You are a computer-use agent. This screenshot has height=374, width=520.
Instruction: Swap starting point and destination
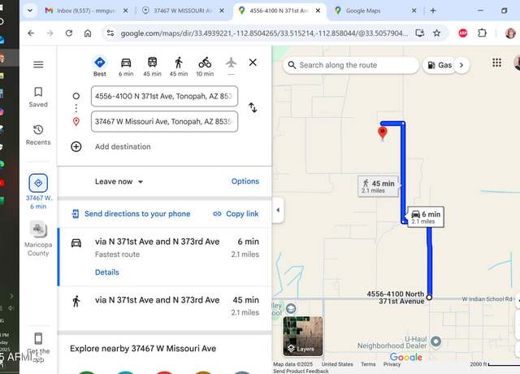pyautogui.click(x=253, y=107)
